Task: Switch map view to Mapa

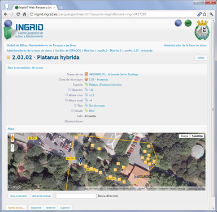Action: click(184, 136)
